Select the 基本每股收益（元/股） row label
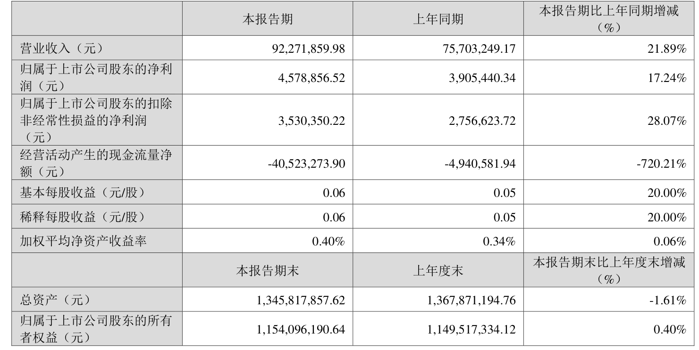 81,192
